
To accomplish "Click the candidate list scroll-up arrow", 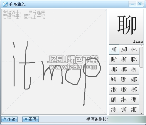I will pos(141,46).
